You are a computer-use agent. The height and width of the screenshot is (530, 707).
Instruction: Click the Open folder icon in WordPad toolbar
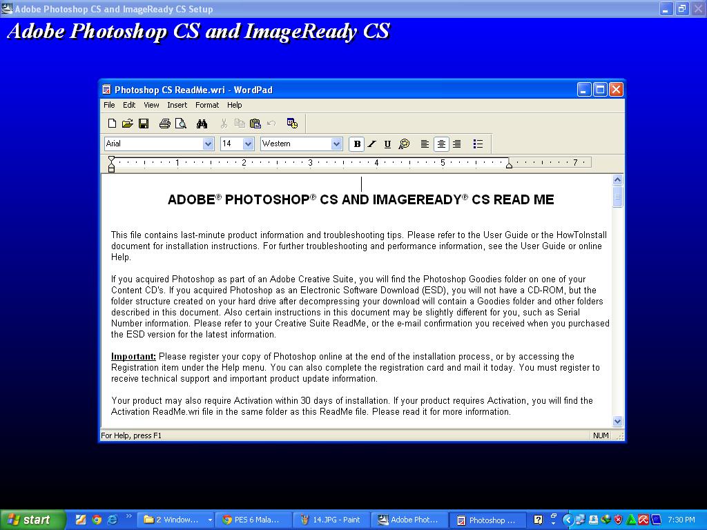tap(128, 123)
